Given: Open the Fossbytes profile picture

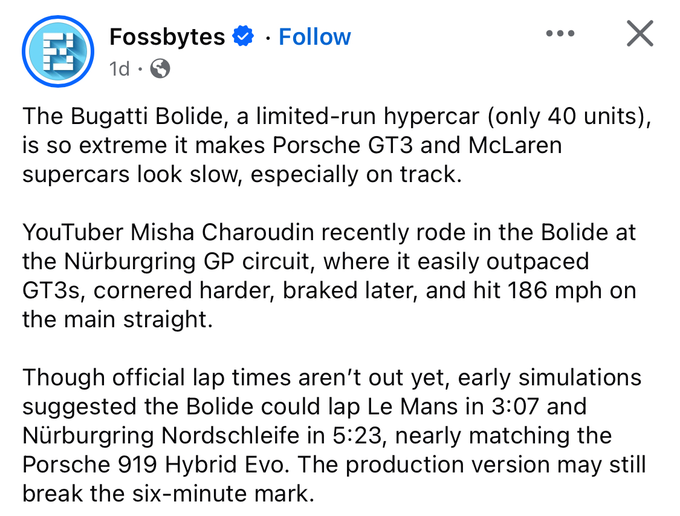Looking at the screenshot, I should click(57, 51).
